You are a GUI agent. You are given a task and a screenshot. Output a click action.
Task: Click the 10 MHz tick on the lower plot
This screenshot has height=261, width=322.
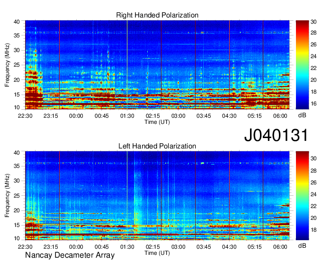pyautogui.click(x=17, y=238)
